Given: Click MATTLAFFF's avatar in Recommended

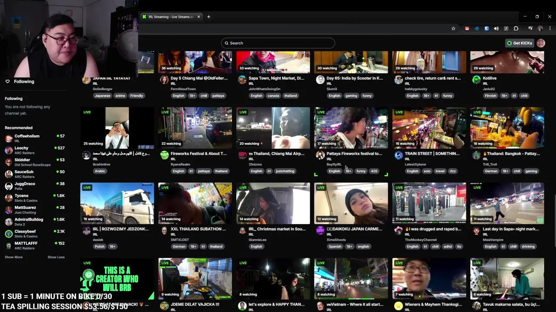Looking at the screenshot, I should coord(9,246).
